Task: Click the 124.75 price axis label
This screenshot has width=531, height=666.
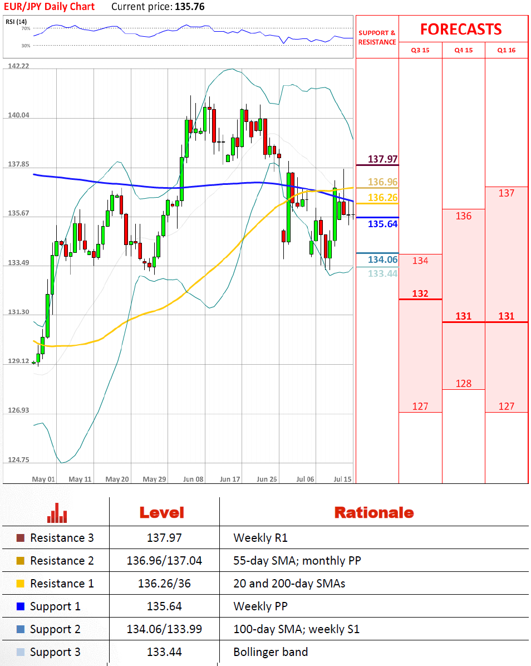Action: pyautogui.click(x=19, y=459)
